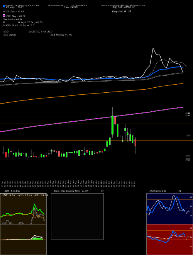Screen dimensions: 193x255
Task: Click the 'Day Vol: 0 M' label
Action: click(121, 11)
